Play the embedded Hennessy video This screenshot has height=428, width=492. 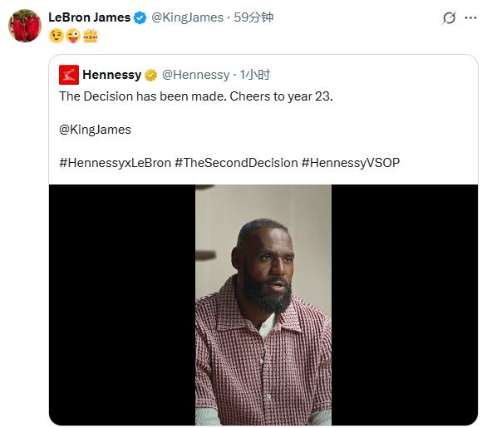tap(263, 305)
